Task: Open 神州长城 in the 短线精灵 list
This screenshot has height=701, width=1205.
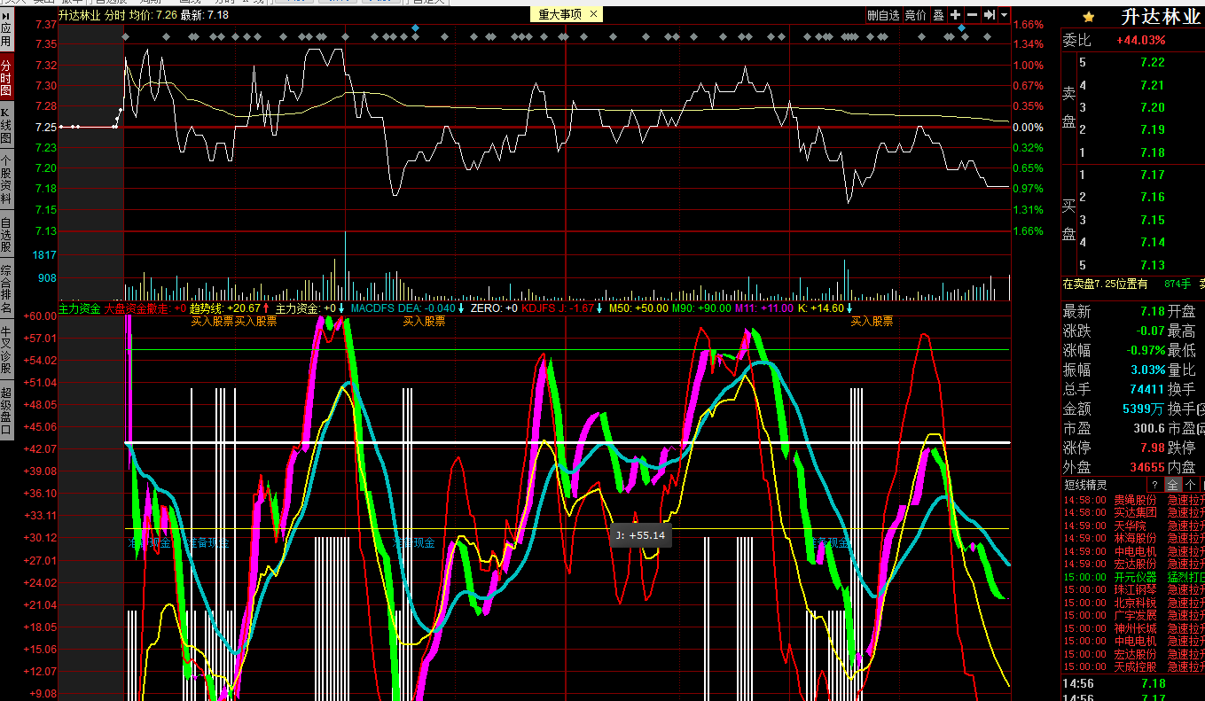Action: point(1135,628)
